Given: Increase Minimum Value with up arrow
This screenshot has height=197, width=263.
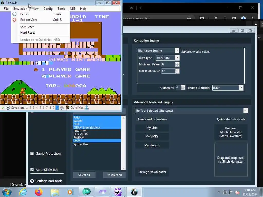Looking at the screenshot, I should 177,63.
